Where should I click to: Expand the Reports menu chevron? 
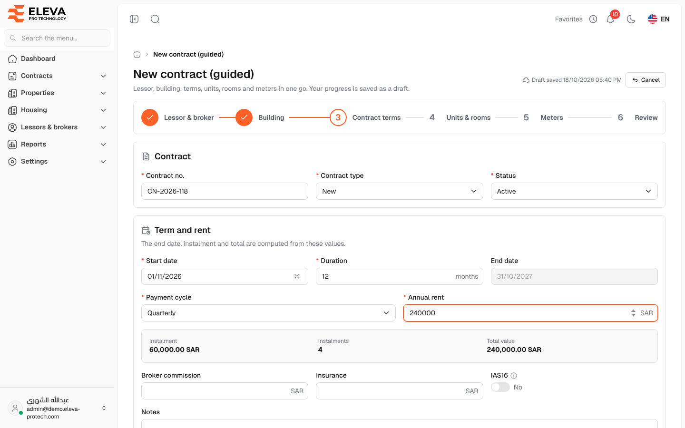[x=103, y=144]
